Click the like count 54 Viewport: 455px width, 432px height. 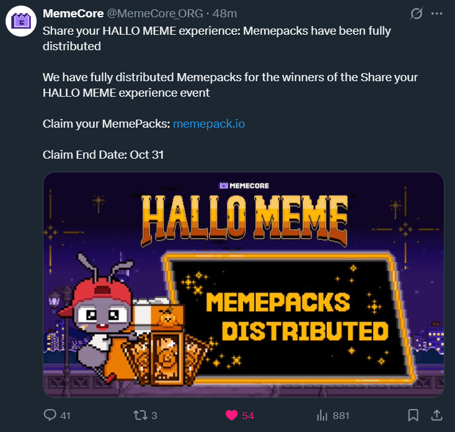(248, 416)
